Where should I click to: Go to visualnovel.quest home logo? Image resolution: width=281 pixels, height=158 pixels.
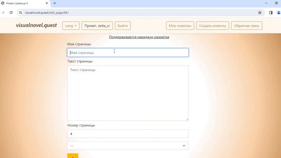click(36, 25)
